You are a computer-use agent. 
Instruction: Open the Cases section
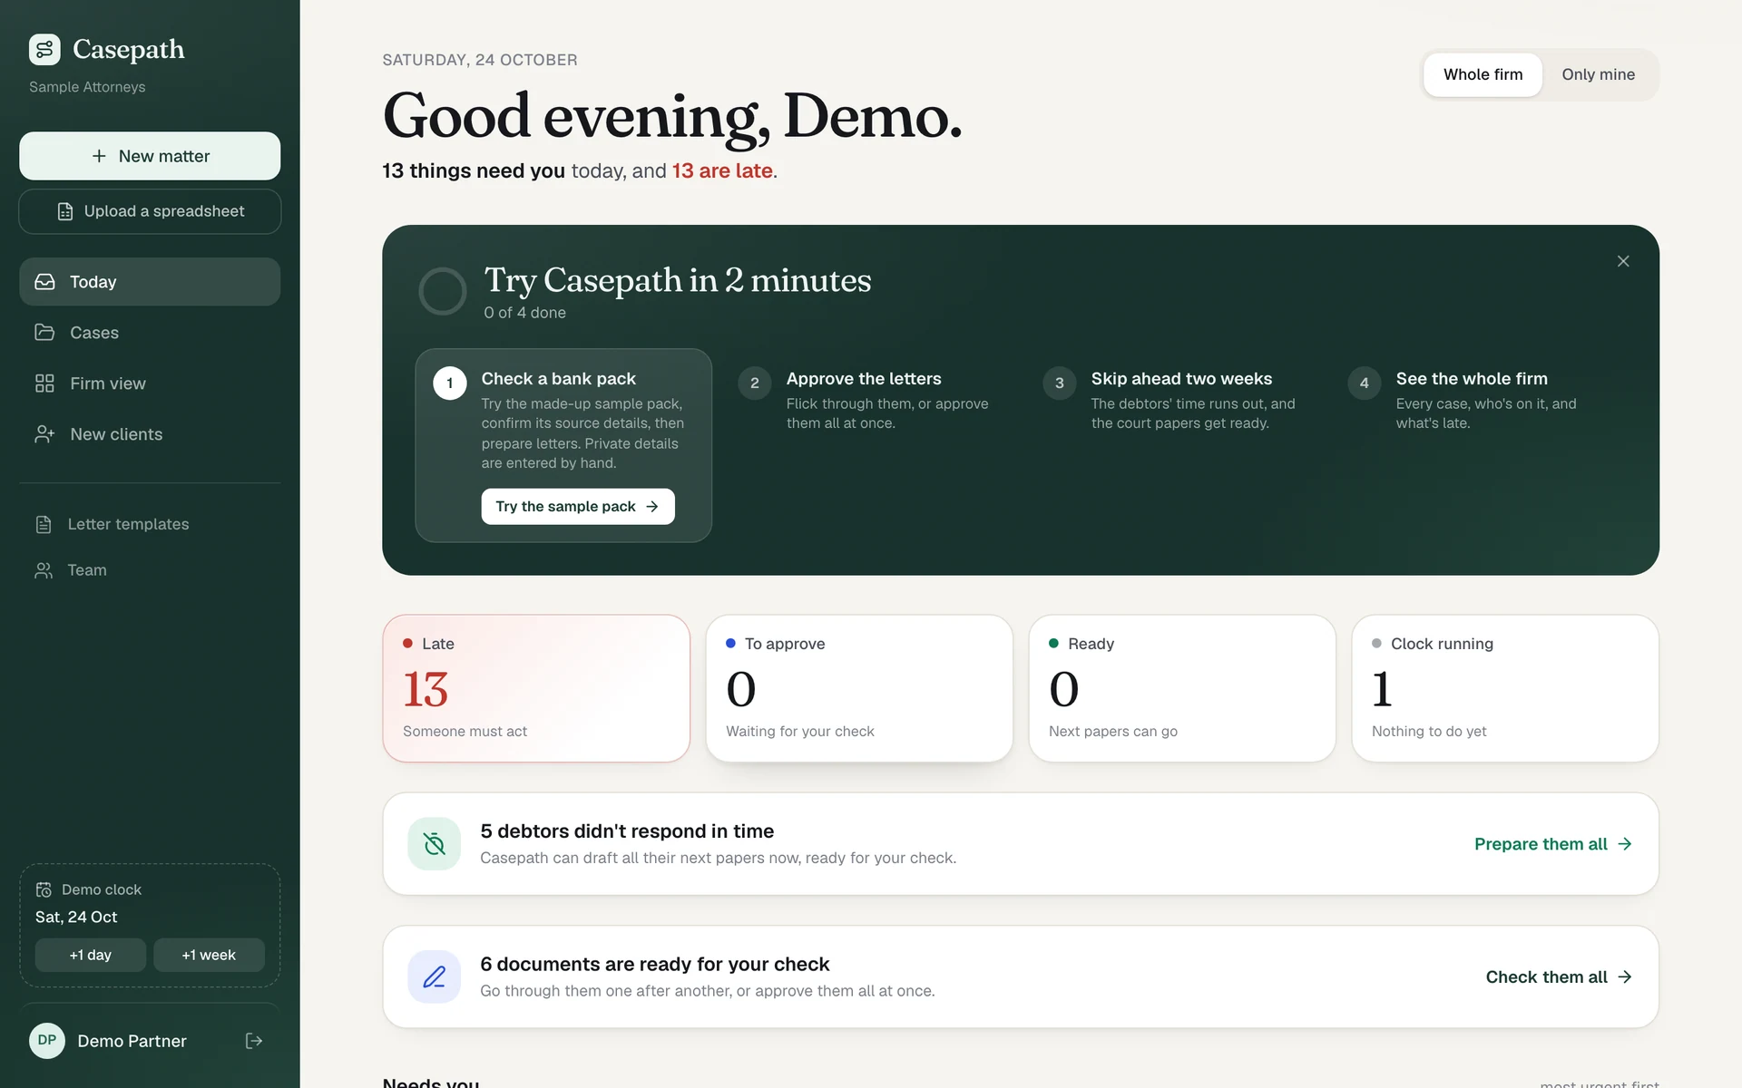[x=150, y=333]
